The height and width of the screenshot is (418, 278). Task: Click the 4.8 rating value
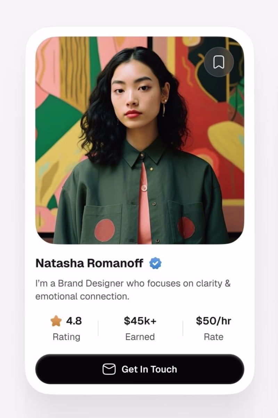coord(74,321)
